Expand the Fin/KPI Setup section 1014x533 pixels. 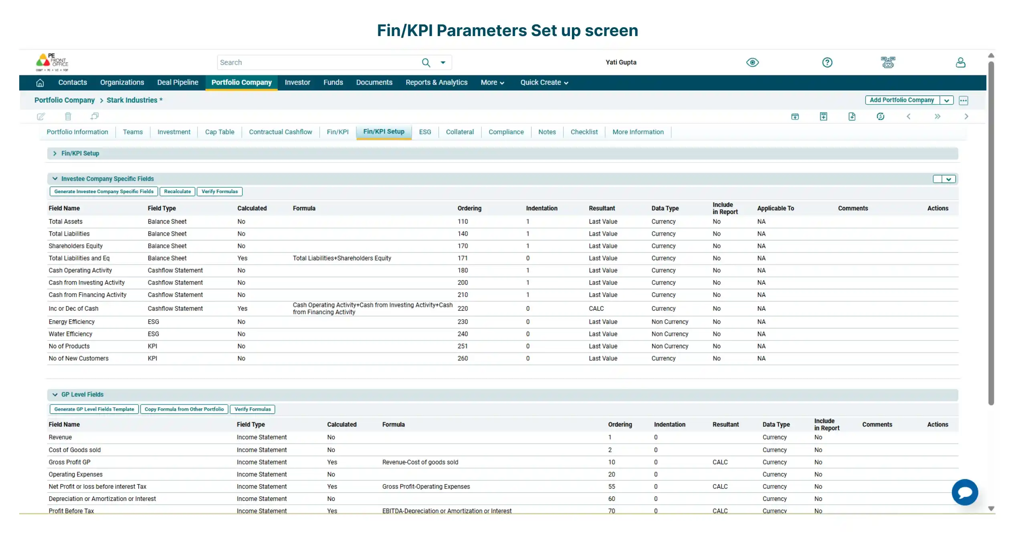[x=55, y=153]
